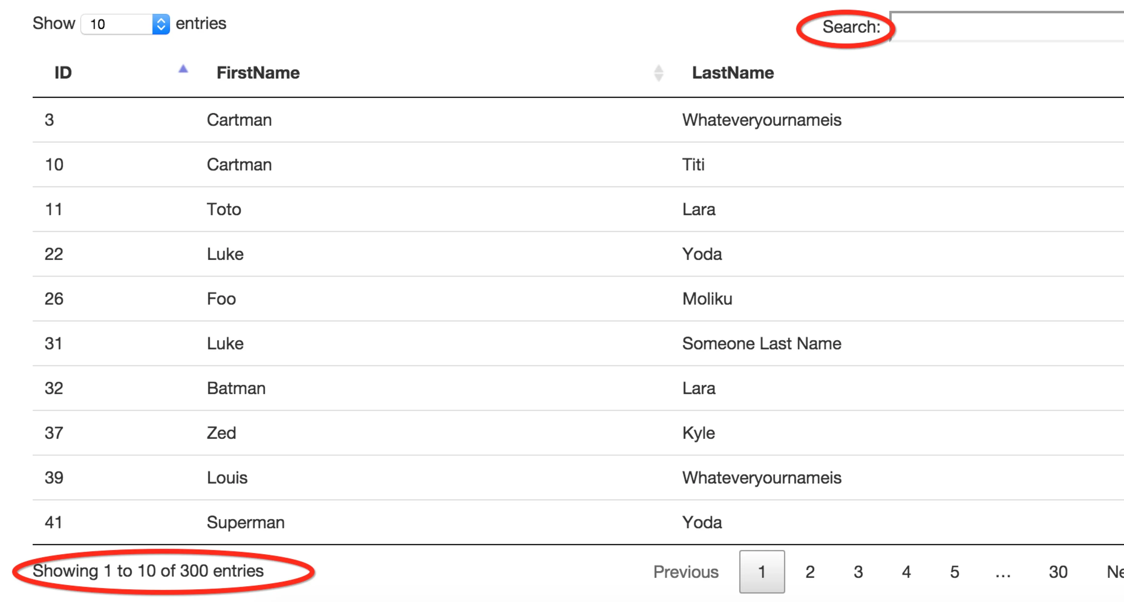The width and height of the screenshot is (1124, 602).
Task: Click the ID column ascending sort arrow
Action: pos(183,69)
